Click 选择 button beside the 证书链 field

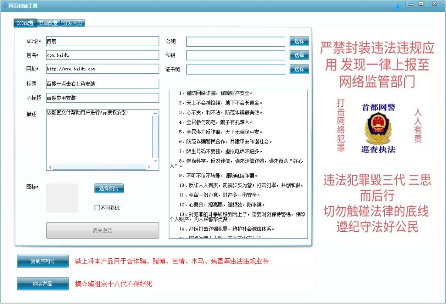click(x=299, y=69)
